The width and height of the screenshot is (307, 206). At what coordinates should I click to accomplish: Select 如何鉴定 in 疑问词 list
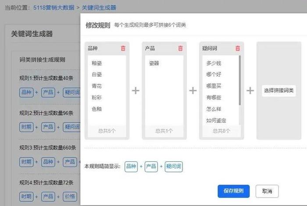click(216, 121)
